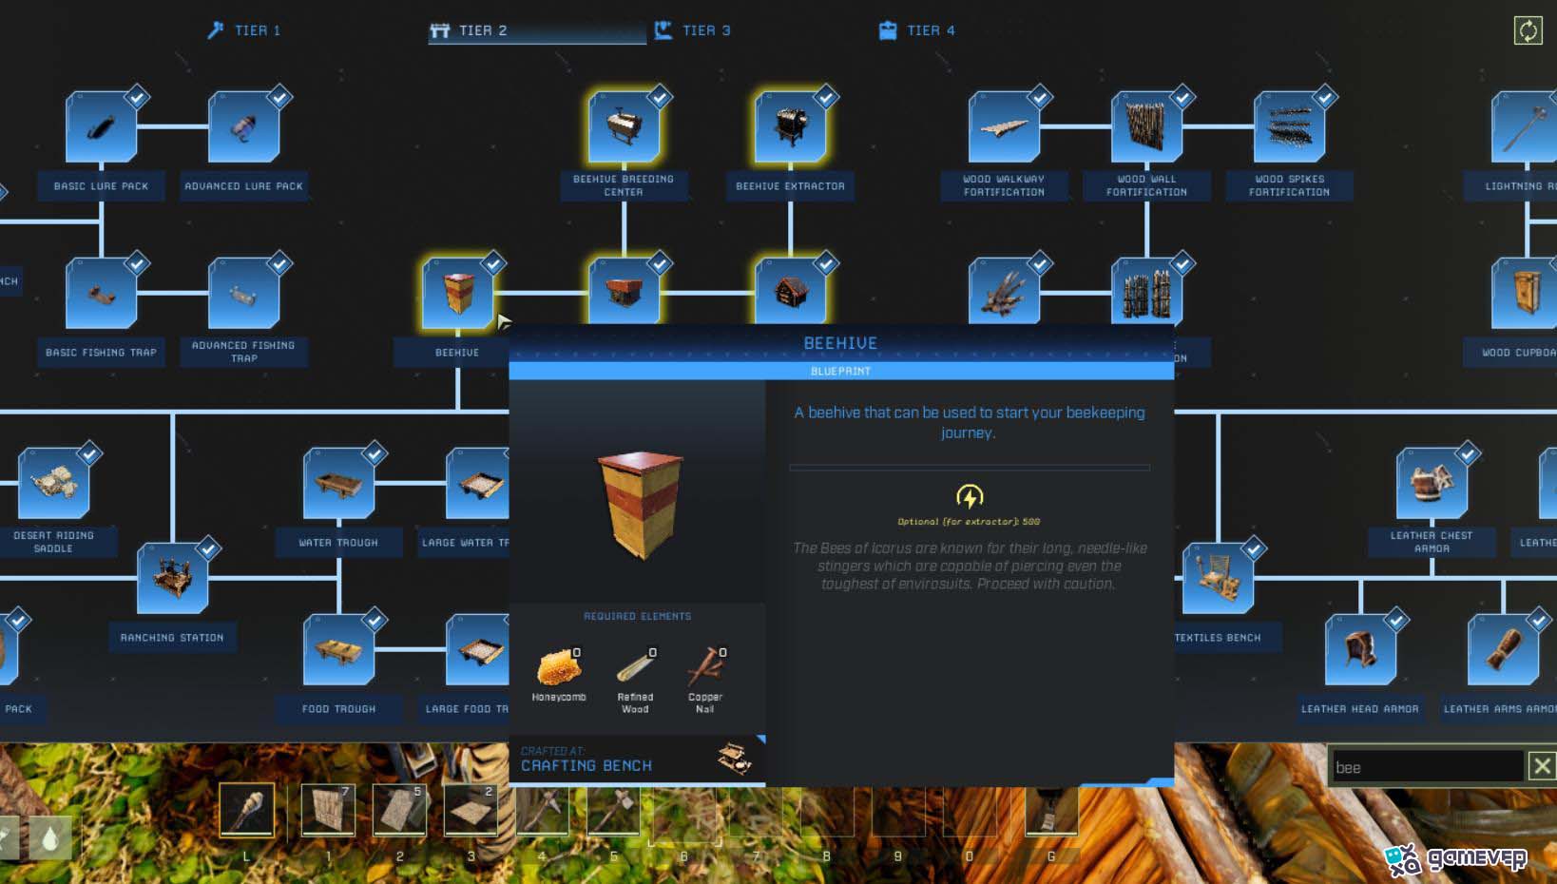Click the refresh icon in top-right corner
This screenshot has width=1557, height=884.
(x=1528, y=30)
